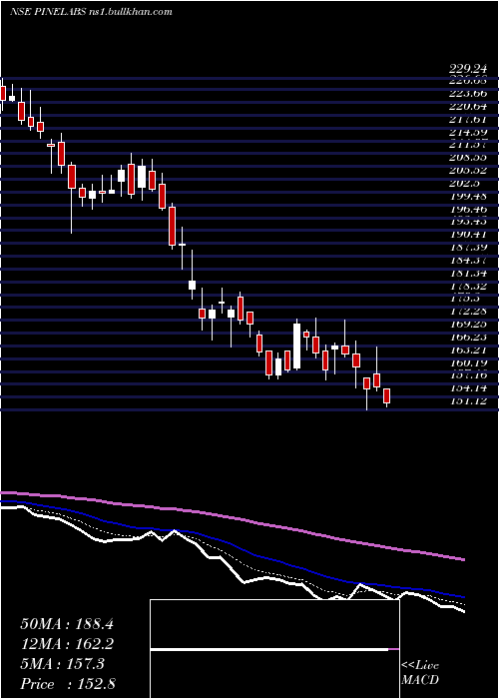Select the 181.34 price level label
499x699 pixels.
coord(468,274)
